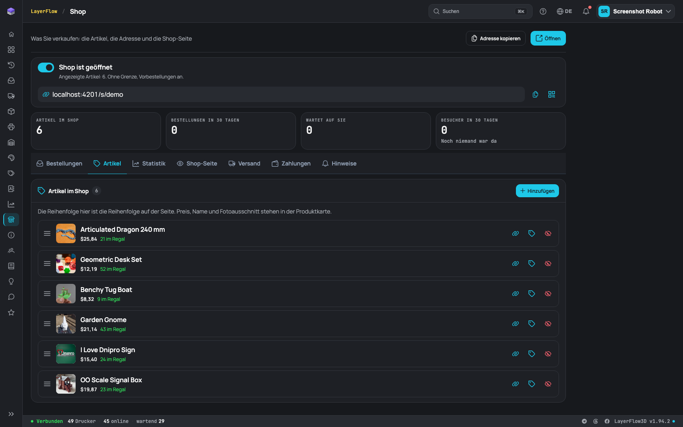The height and width of the screenshot is (427, 683).
Task: Open the dashboard grid icon in sidebar
Action: 11,50
